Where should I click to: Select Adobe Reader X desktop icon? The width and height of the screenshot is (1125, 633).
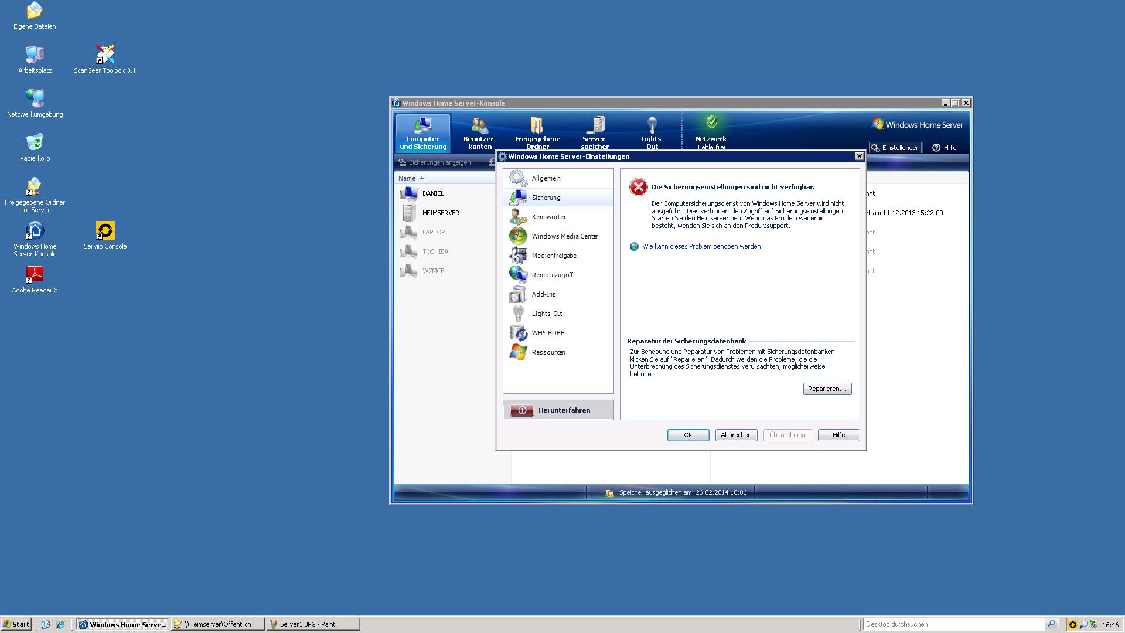point(35,280)
